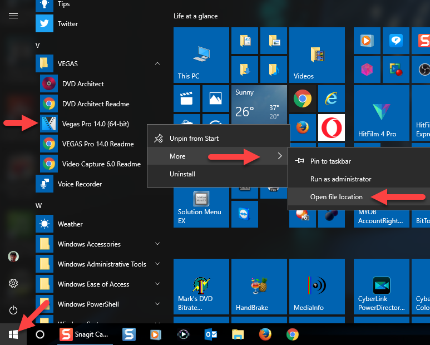Image resolution: width=430 pixels, height=345 pixels.
Task: Jump to letter W section header
Action: click(x=38, y=206)
